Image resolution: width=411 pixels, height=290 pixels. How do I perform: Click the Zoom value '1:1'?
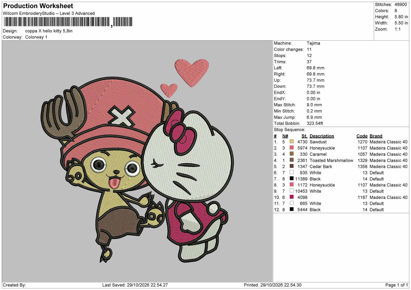tap(398, 29)
